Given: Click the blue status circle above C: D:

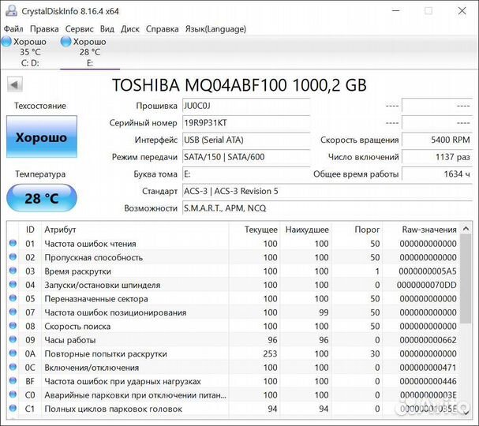Looking at the screenshot, I should [x=6, y=42].
